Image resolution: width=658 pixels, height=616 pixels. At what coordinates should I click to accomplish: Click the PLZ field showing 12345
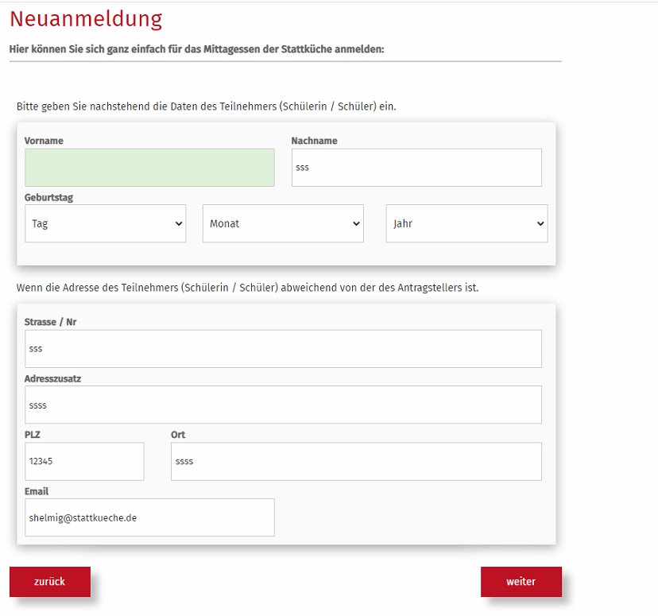click(84, 461)
